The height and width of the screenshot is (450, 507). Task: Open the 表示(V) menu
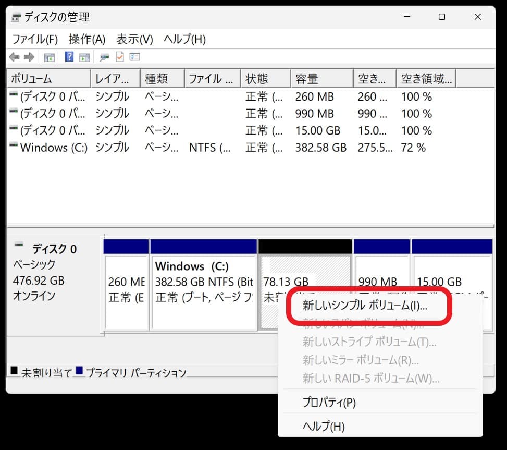pyautogui.click(x=134, y=40)
